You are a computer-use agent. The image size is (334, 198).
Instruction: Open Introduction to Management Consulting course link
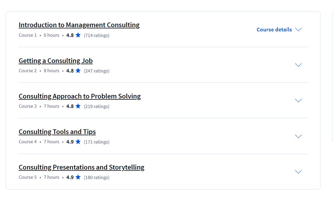pos(79,25)
